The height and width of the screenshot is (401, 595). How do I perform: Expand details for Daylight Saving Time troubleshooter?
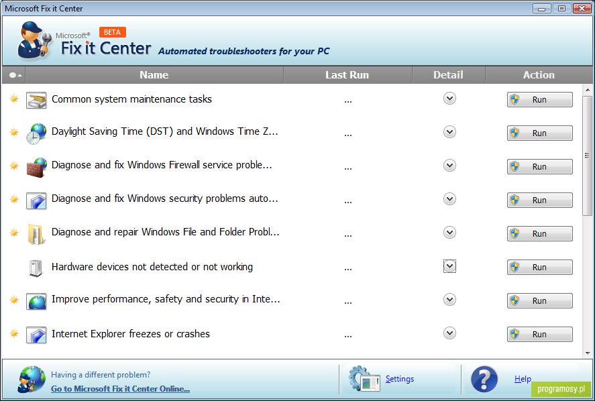[449, 132]
